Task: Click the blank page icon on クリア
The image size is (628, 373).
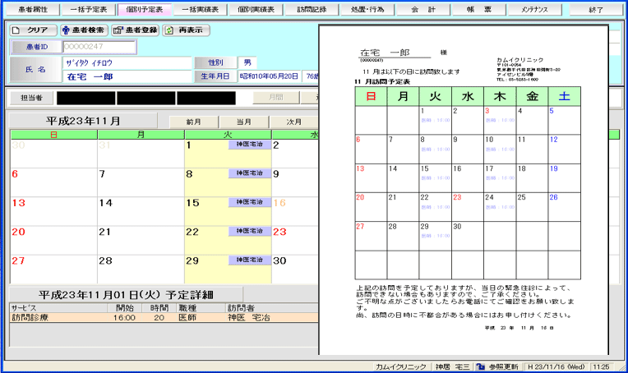Action: (x=16, y=30)
